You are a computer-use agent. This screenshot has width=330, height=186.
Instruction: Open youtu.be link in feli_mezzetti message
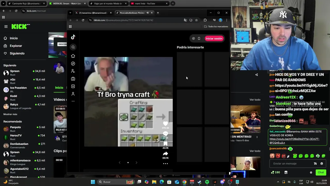click(x=294, y=141)
